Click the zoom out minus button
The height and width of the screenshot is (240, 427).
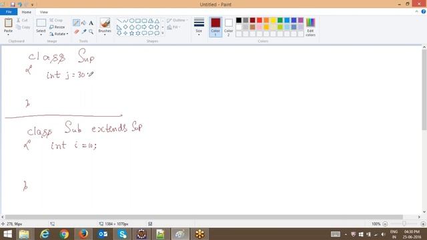click(x=385, y=224)
